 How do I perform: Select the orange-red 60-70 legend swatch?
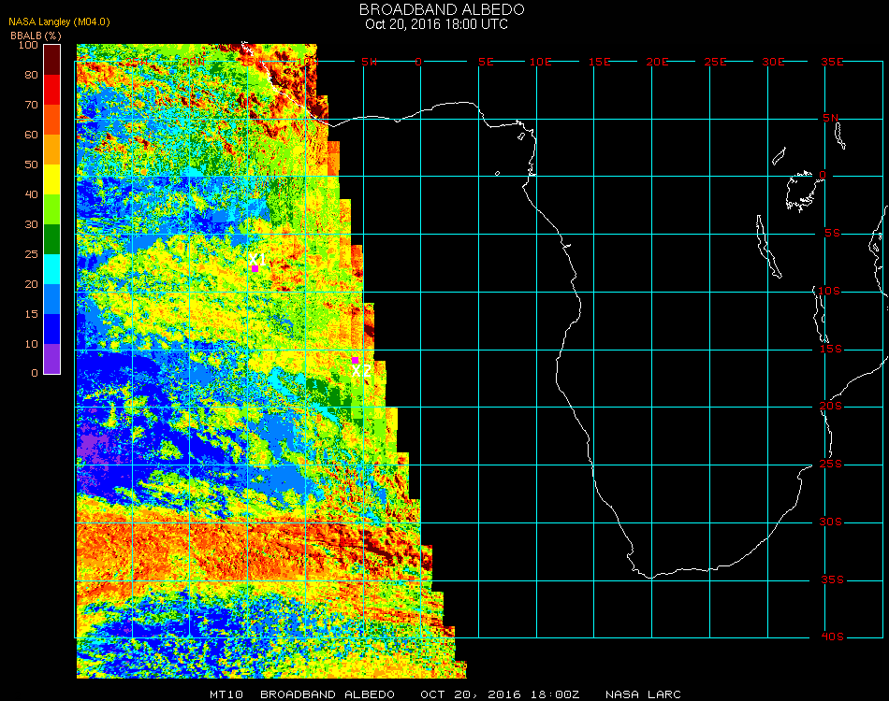pyautogui.click(x=52, y=120)
